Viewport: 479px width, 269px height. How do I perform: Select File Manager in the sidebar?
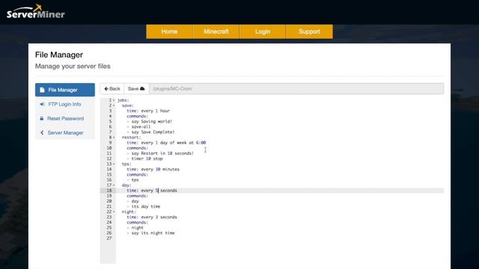pyautogui.click(x=65, y=90)
